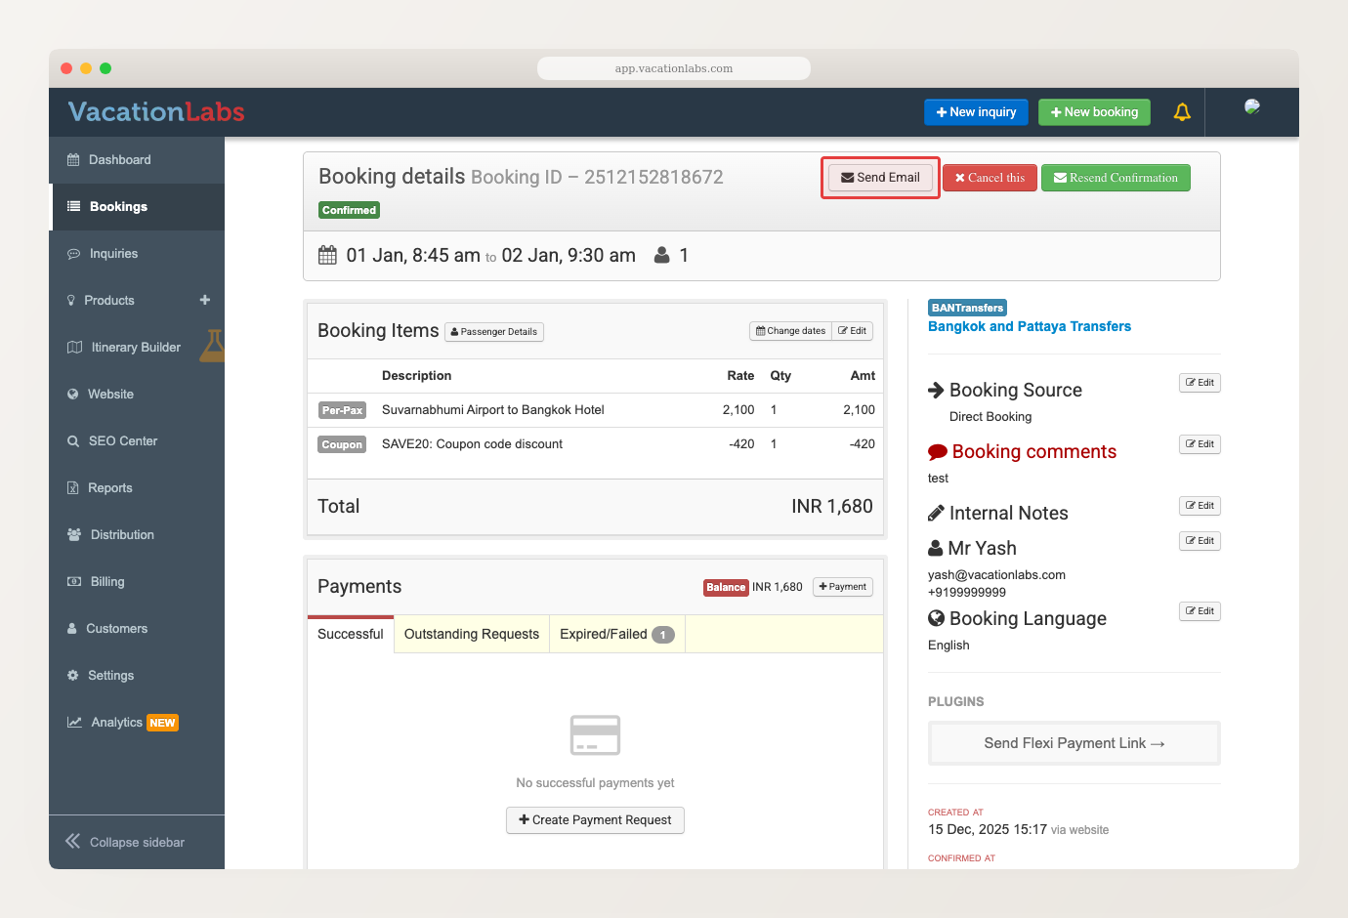Image resolution: width=1348 pixels, height=918 pixels.
Task: Click the Per-Pax label
Action: tap(343, 410)
